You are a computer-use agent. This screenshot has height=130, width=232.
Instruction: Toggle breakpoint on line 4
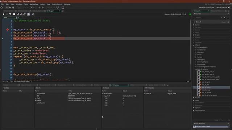(8, 30)
